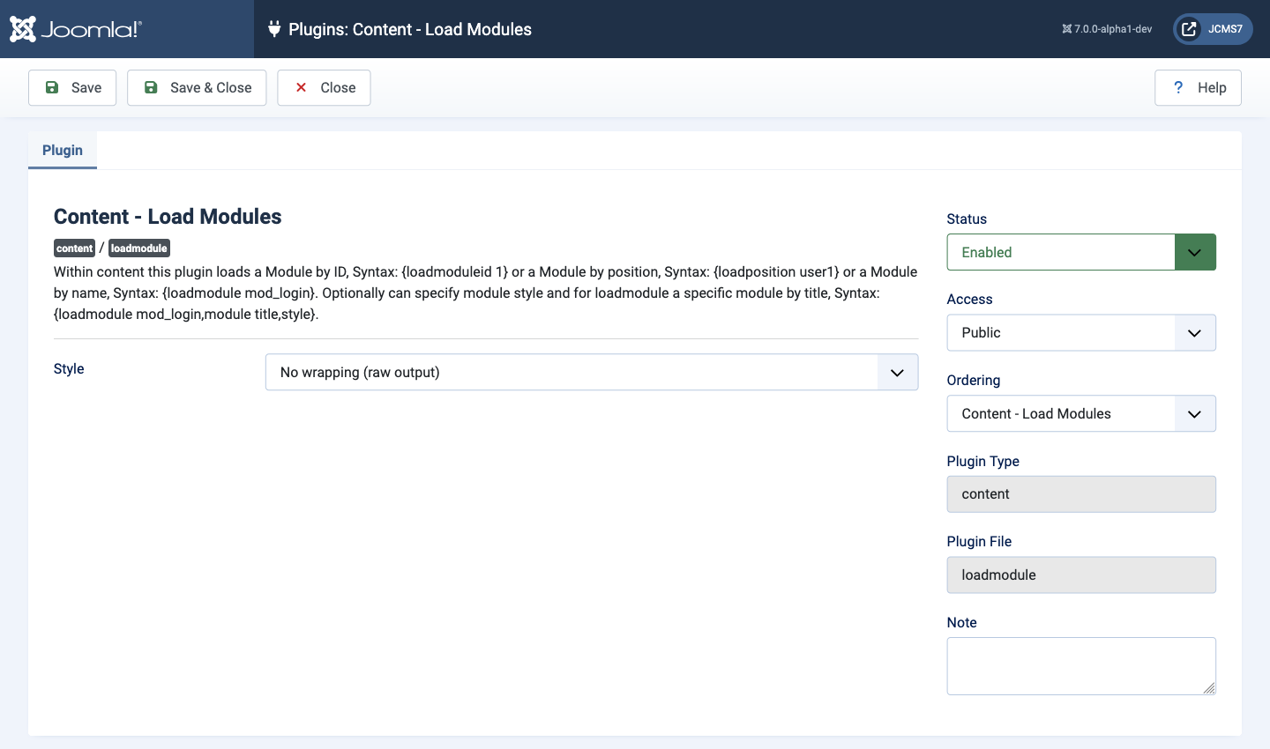Click the plugin description paragraph
The width and height of the screenshot is (1270, 749).
486,293
